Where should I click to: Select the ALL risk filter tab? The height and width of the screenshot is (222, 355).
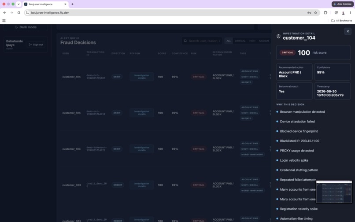point(229,41)
